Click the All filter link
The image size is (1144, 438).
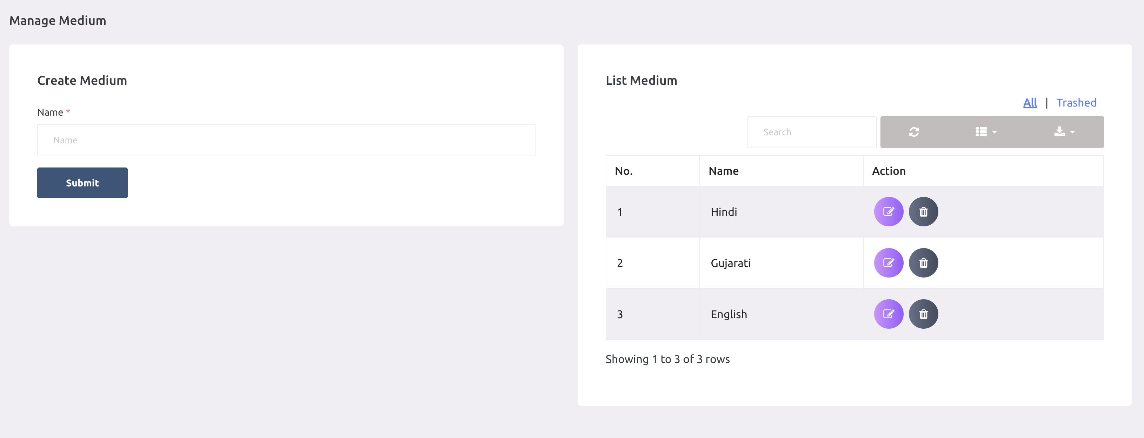coord(1030,102)
